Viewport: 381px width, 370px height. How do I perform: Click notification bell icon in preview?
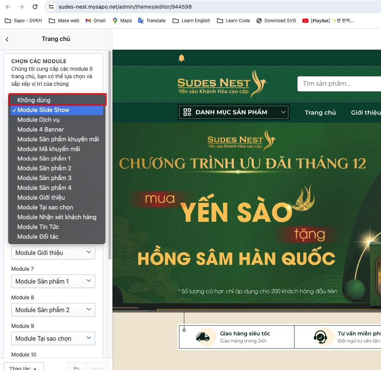(182, 58)
